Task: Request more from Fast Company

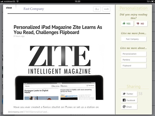Action: [x=134, y=39]
